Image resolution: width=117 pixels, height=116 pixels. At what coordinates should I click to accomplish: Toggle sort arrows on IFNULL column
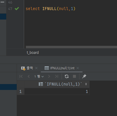click(x=86, y=84)
